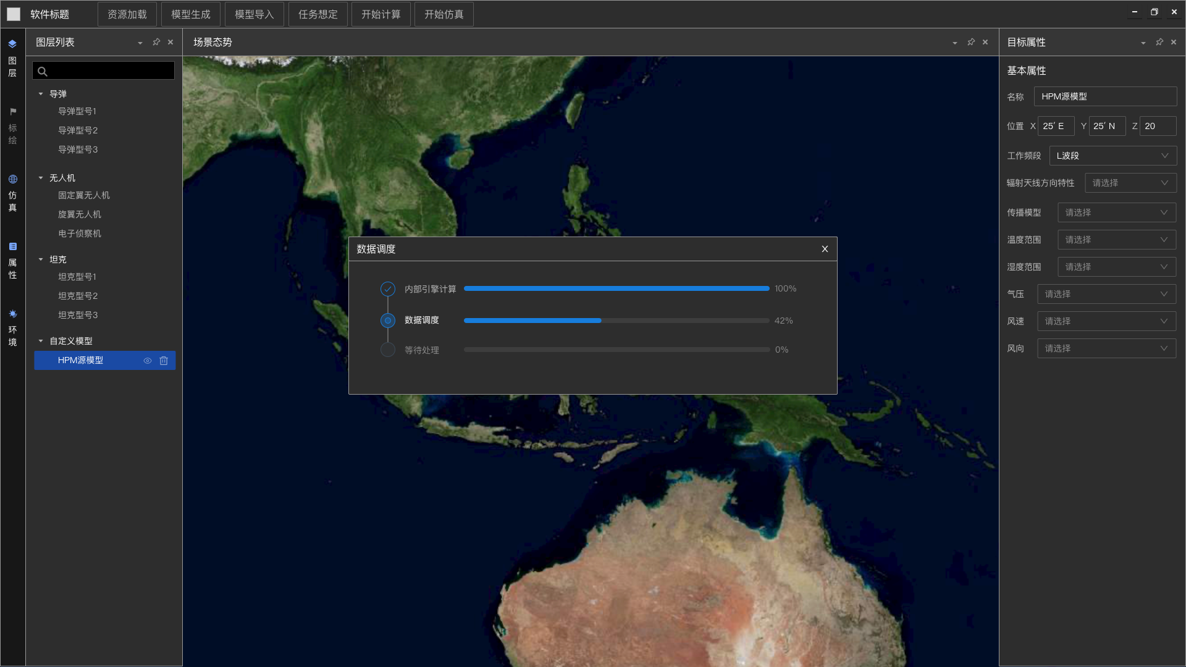Screen dimensions: 1186x667
Task: Click the X position field 25' E
Action: coord(1056,126)
